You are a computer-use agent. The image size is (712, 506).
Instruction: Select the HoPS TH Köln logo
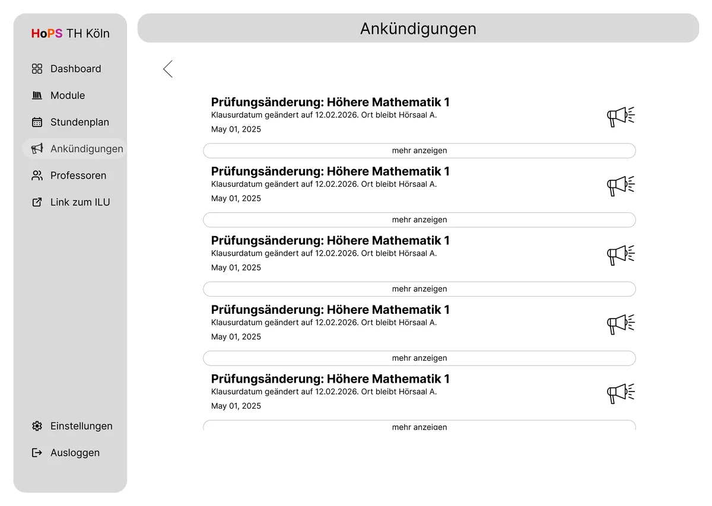(x=71, y=34)
